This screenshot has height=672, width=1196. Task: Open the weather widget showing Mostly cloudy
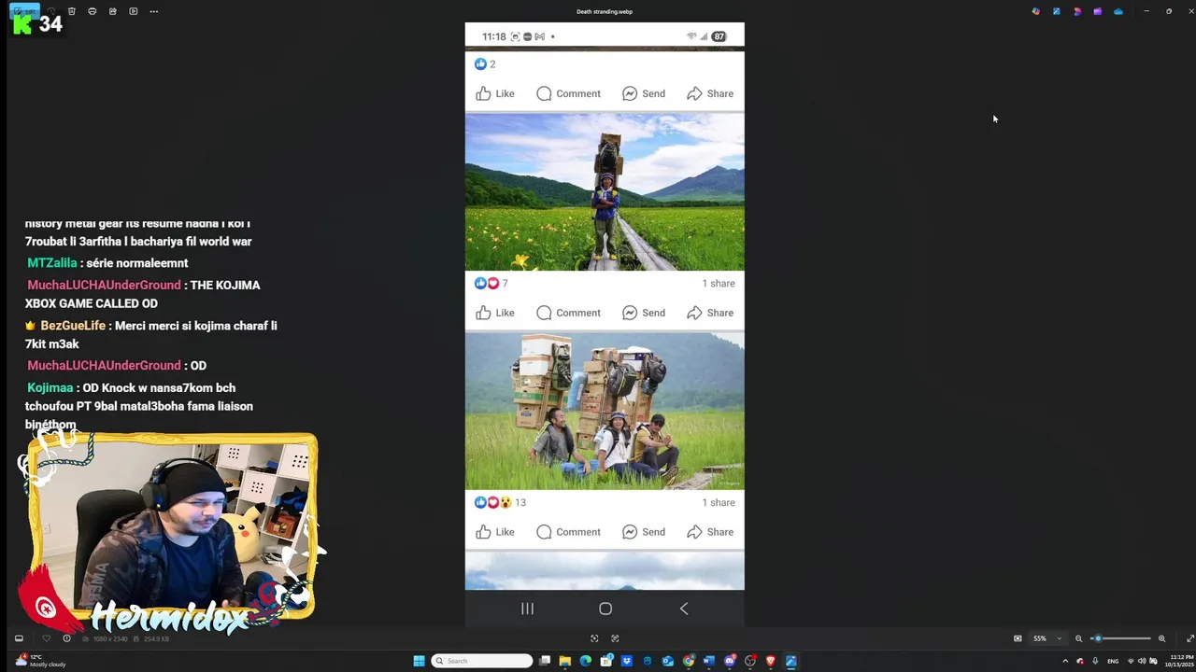click(x=41, y=661)
